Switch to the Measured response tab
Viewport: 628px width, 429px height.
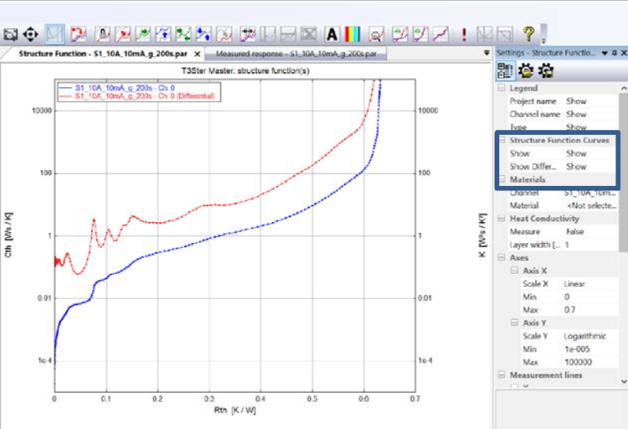click(296, 53)
